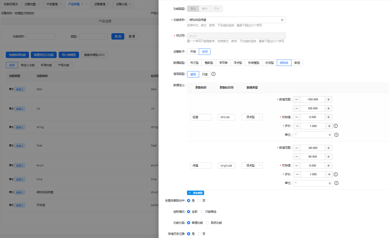Click the info icon beside 纬度 单位 field
Viewport: 389px width, 238px height.
[337, 183]
